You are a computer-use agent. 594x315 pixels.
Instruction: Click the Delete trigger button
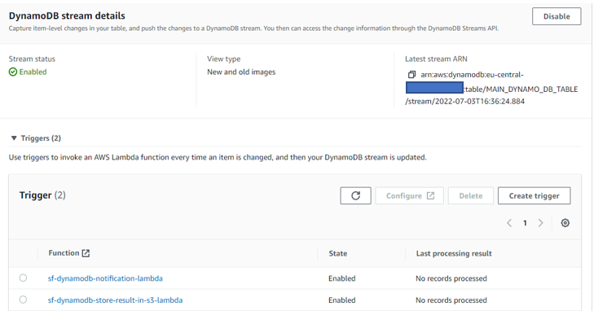(x=471, y=195)
